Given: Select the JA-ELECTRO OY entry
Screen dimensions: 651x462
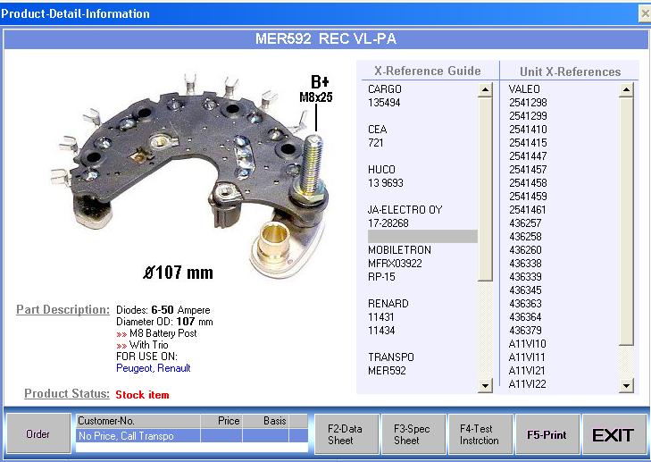Looking at the screenshot, I should tap(405, 210).
